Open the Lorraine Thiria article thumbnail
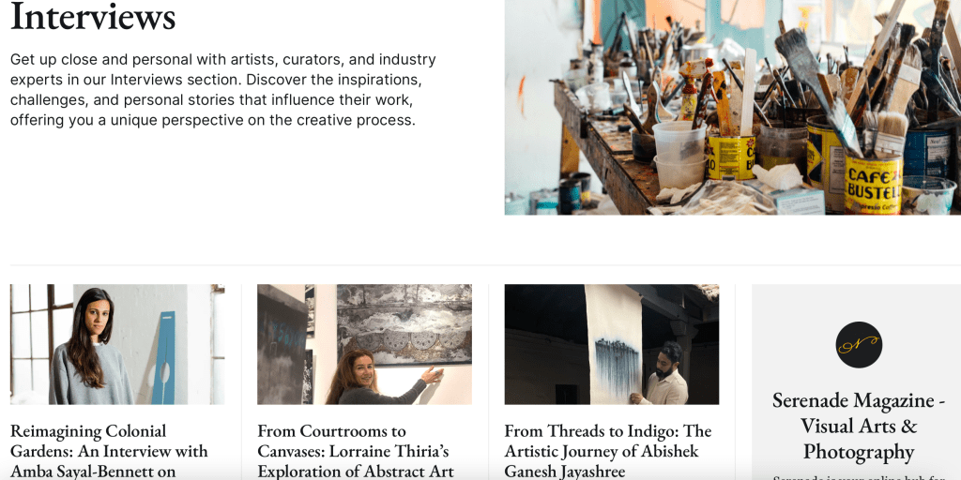 click(364, 344)
